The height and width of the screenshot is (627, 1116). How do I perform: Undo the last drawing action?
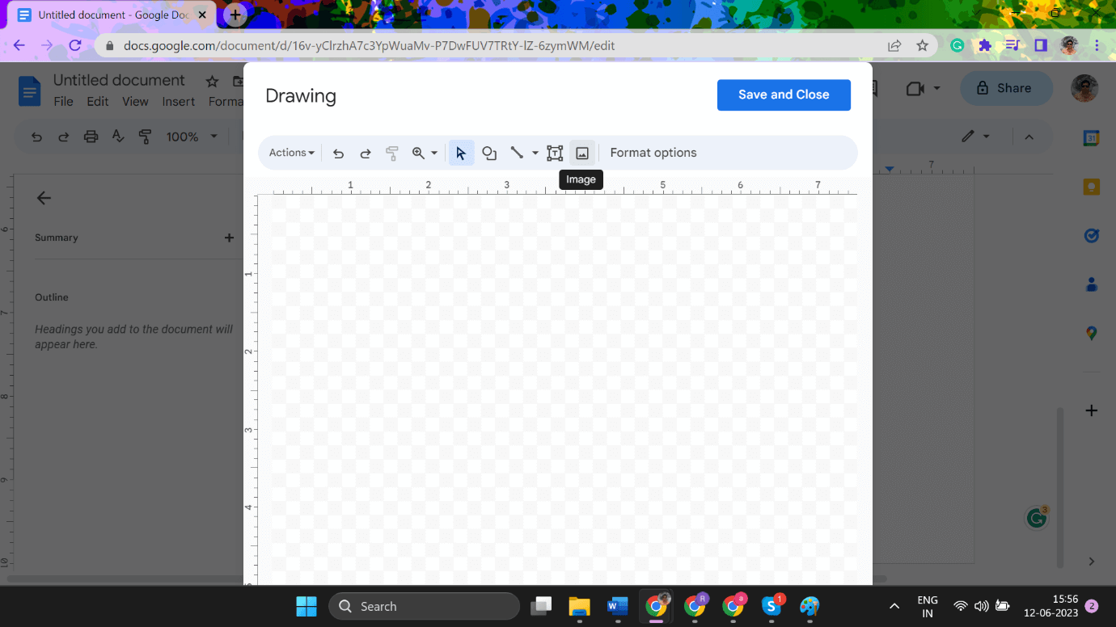(338, 153)
